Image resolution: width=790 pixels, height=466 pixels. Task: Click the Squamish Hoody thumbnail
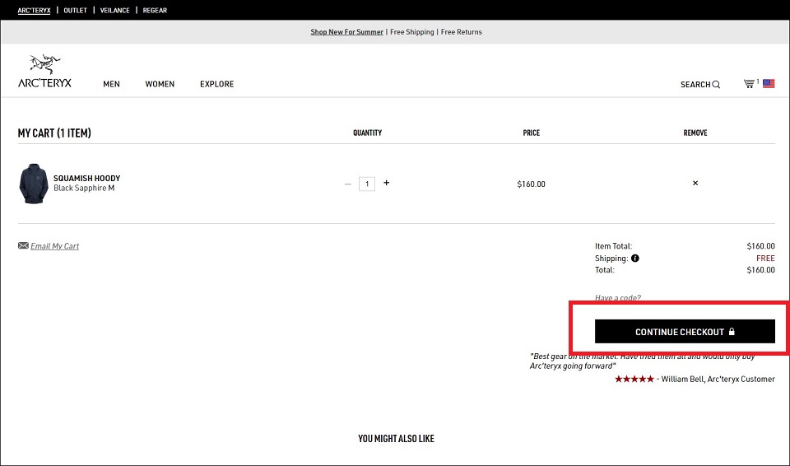click(x=34, y=184)
